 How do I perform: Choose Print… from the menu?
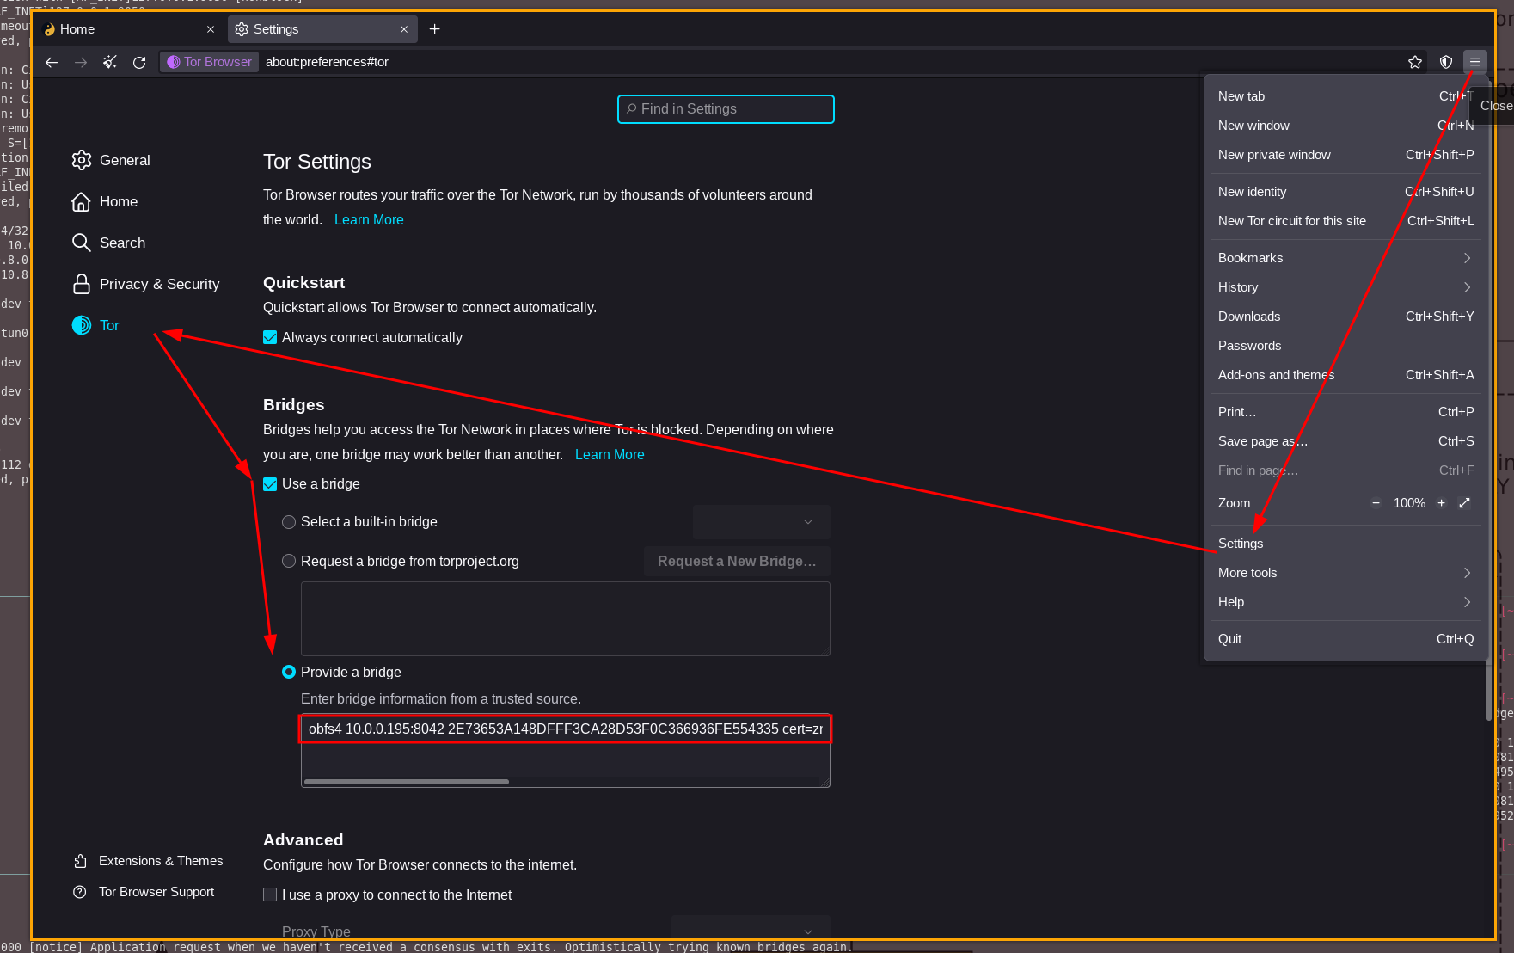click(x=1345, y=412)
